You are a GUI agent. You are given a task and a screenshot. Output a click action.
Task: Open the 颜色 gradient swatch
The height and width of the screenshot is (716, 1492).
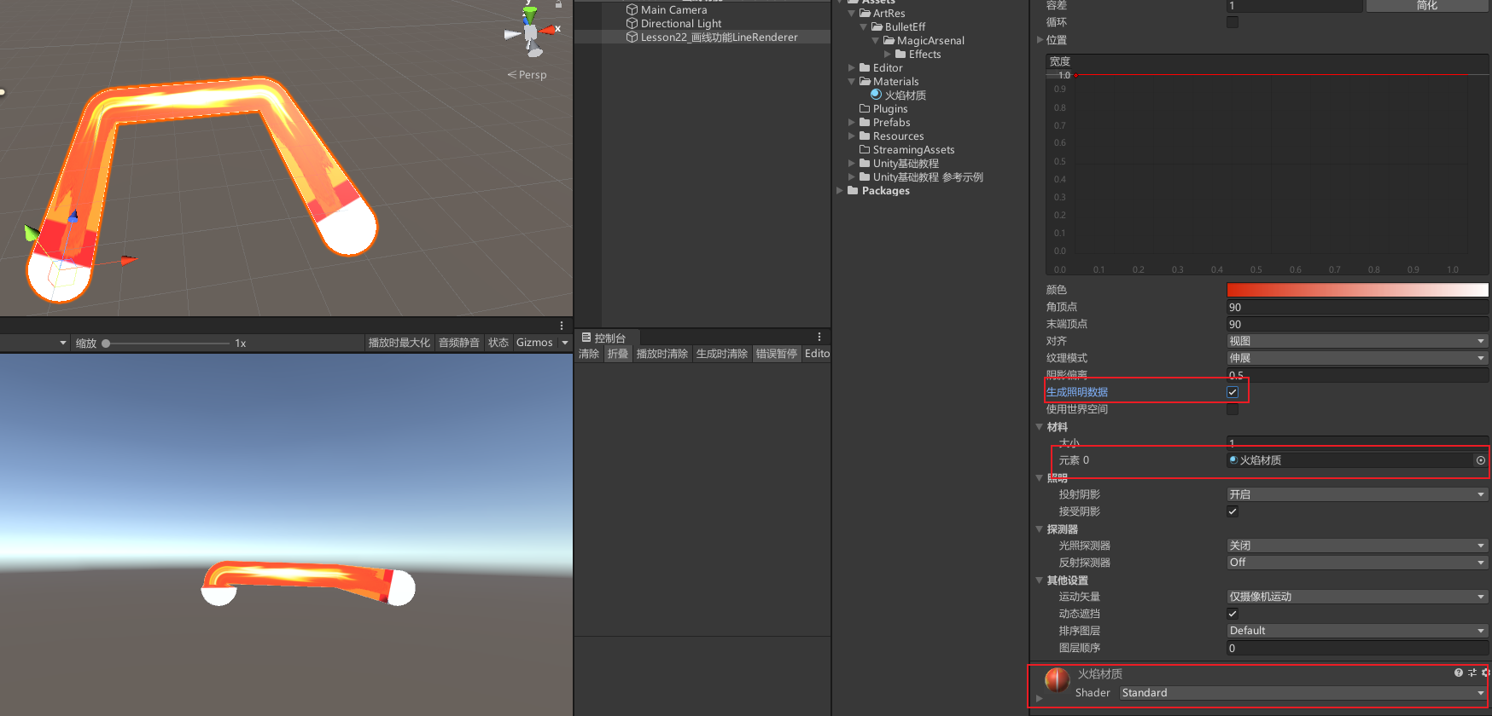tap(1356, 290)
